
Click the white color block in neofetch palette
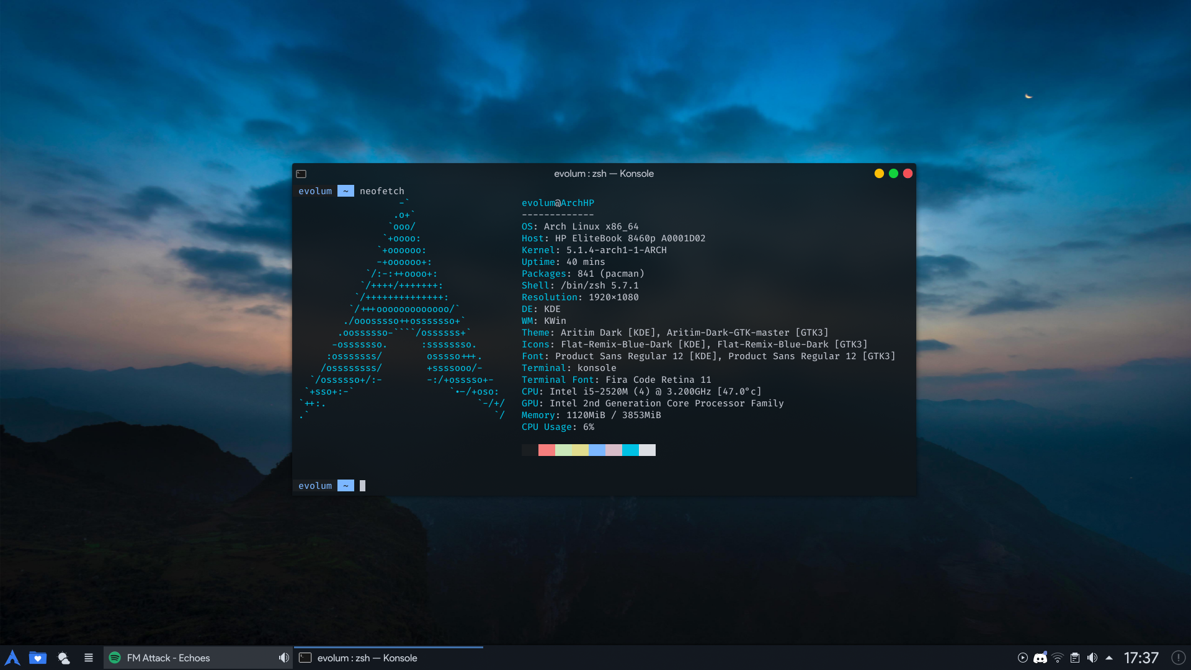647,450
